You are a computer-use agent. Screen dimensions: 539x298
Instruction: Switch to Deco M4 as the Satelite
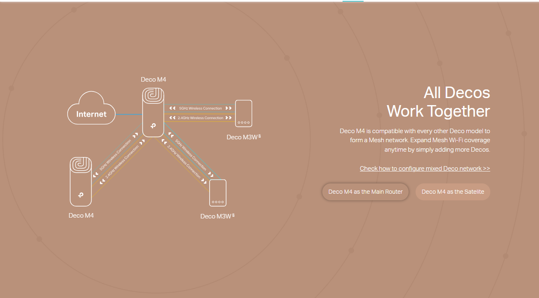(453, 192)
